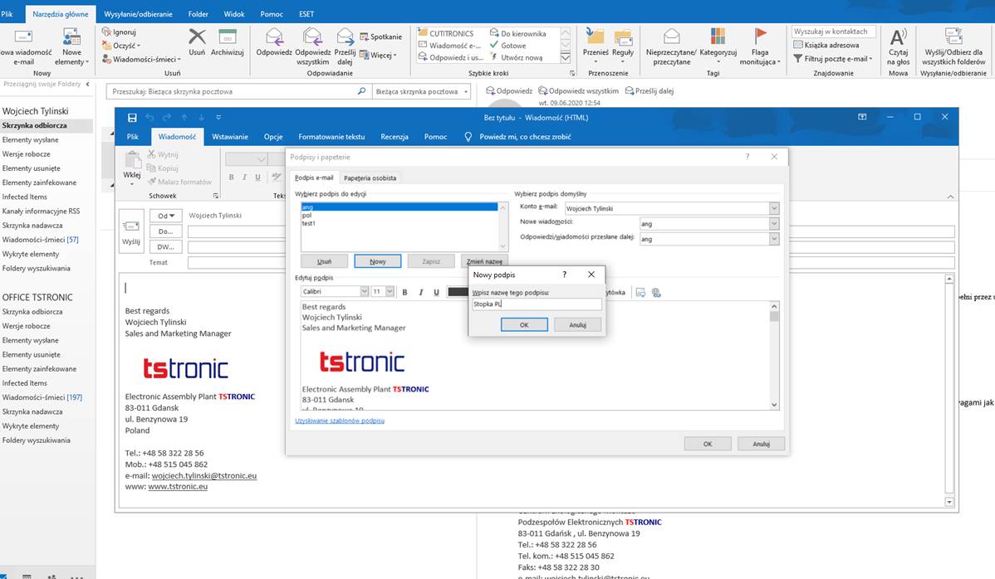The image size is (995, 579).
Task: Click Anuluj in the Nowy podpis dialog
Action: pyautogui.click(x=577, y=325)
